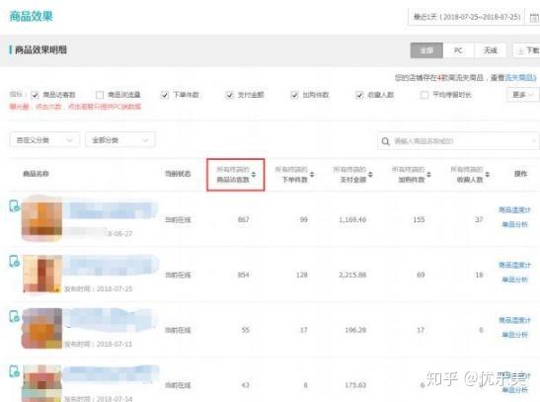The height and width of the screenshot is (402, 540).
Task: Click the first product thumbnail image
Action: tap(42, 218)
